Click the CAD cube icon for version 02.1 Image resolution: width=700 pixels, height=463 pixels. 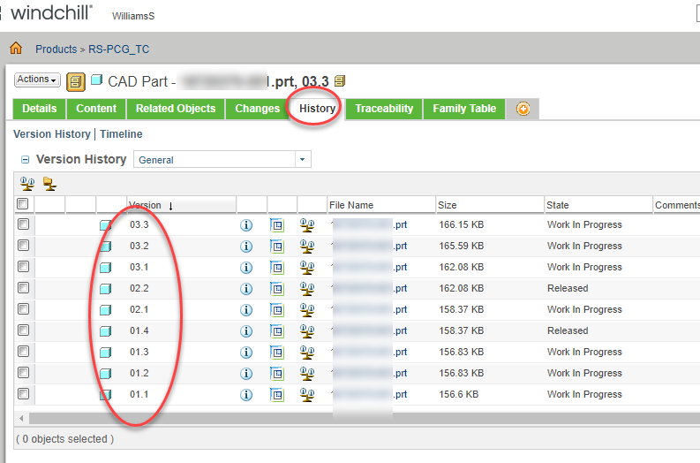(x=105, y=310)
